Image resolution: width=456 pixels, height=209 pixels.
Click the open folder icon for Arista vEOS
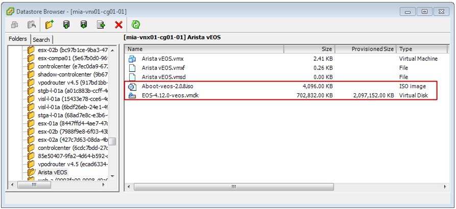[31, 172]
